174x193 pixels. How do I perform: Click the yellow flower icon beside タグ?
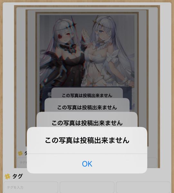pyautogui.click(x=7, y=176)
